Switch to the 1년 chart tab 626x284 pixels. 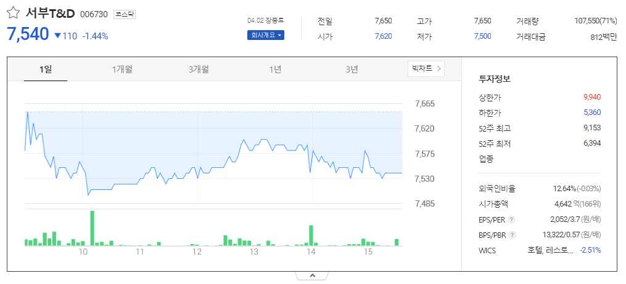pos(276,69)
